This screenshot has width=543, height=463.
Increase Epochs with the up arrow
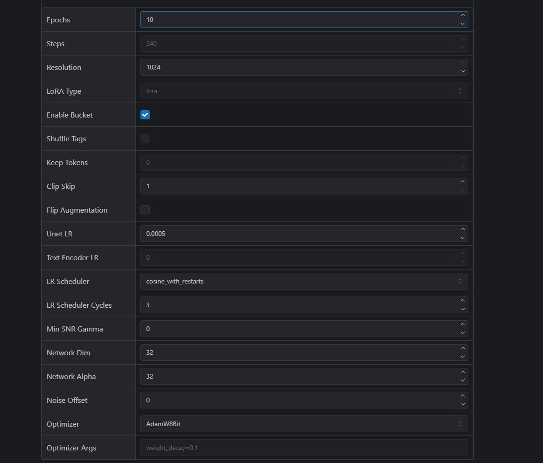tap(463, 15)
